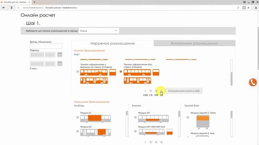This screenshot has width=259, height=145.
Task: Select Модуль задний-2 Окно radio button
Action: (188, 117)
